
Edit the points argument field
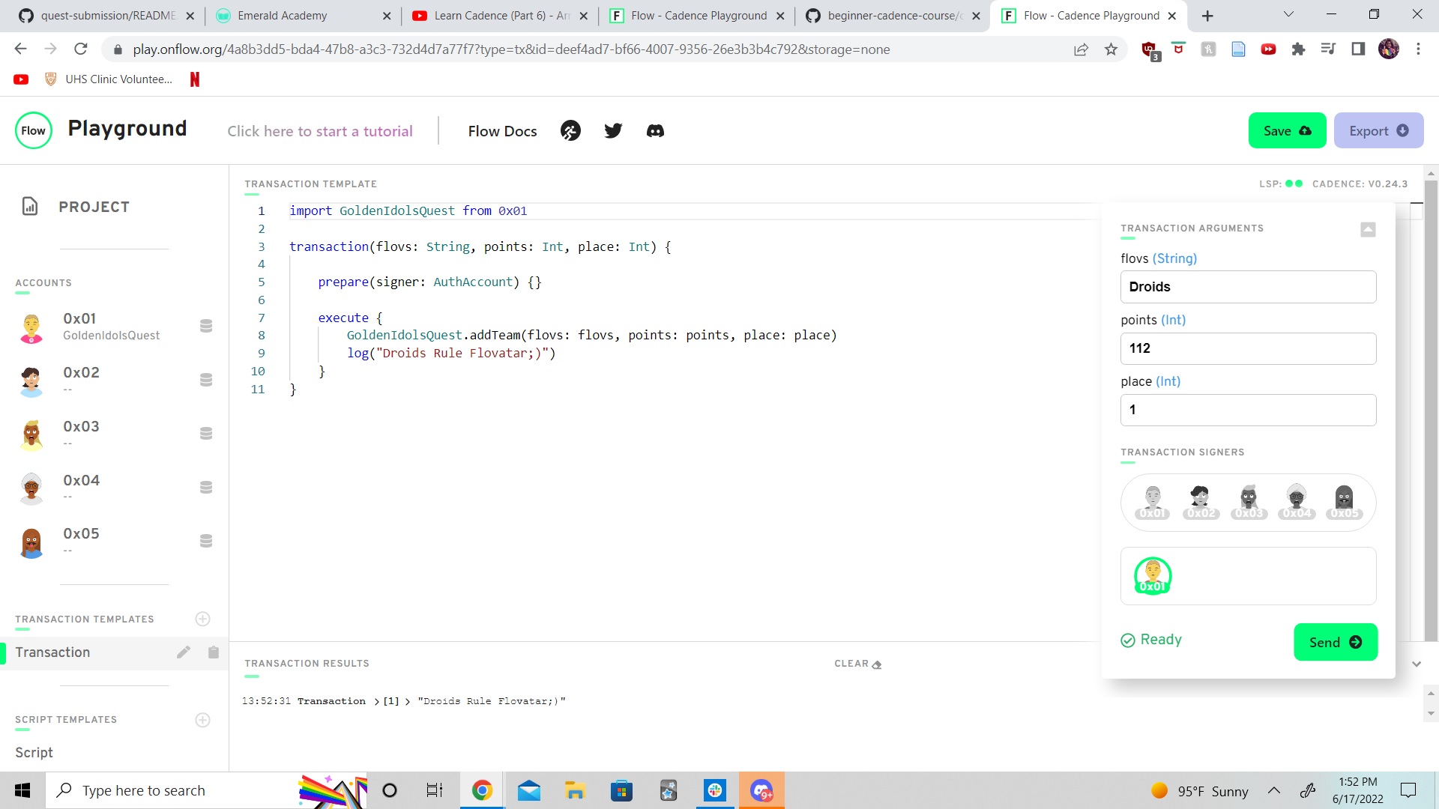pyautogui.click(x=1247, y=348)
